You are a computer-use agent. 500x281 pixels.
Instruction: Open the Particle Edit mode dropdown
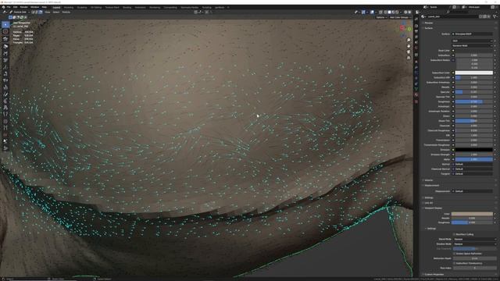point(20,12)
